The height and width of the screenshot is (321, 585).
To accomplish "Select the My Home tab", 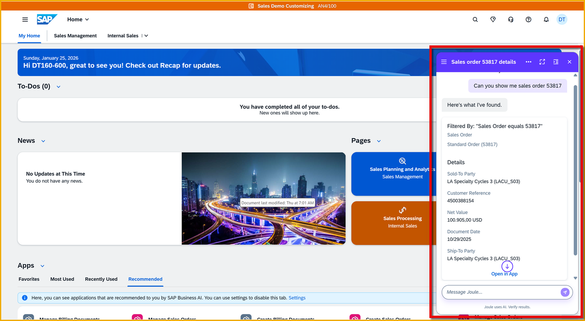I will [29, 36].
